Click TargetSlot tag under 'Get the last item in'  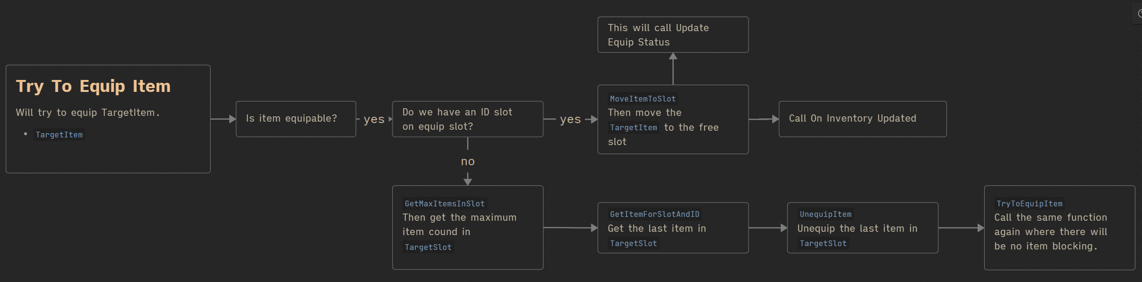(x=633, y=244)
